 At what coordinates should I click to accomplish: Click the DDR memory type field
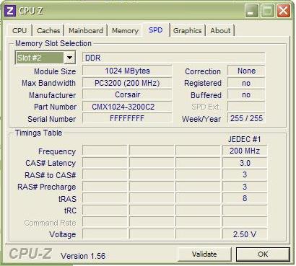pos(173,58)
